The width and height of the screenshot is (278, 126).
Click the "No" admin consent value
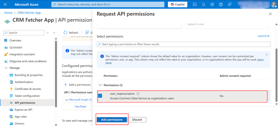[221, 96]
